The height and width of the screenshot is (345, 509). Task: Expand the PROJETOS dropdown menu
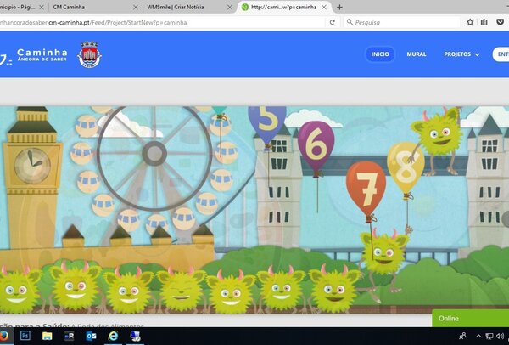point(461,54)
